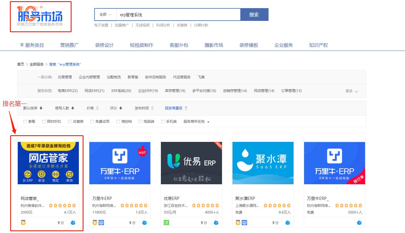
Task: Open the 营销推广 navigation tab
Action: 70,45
